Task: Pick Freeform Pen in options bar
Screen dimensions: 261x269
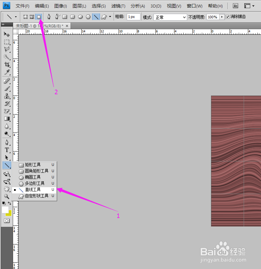Action: click(x=57, y=17)
